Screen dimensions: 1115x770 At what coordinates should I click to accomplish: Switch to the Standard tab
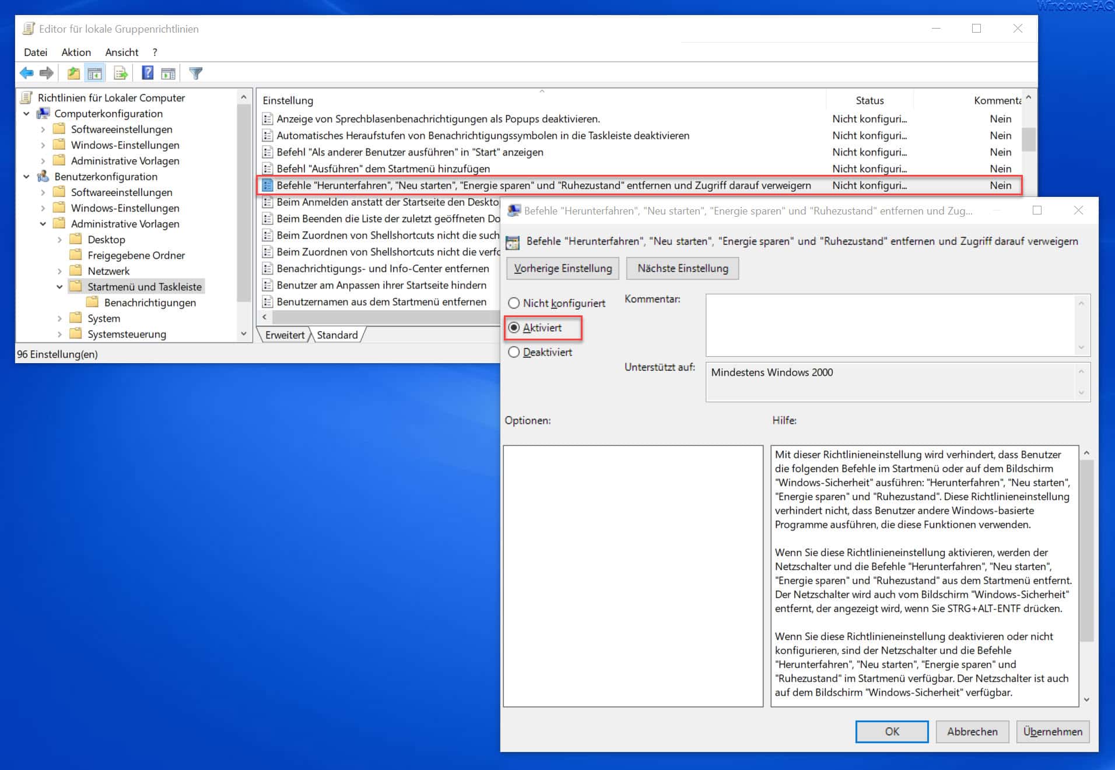337,335
